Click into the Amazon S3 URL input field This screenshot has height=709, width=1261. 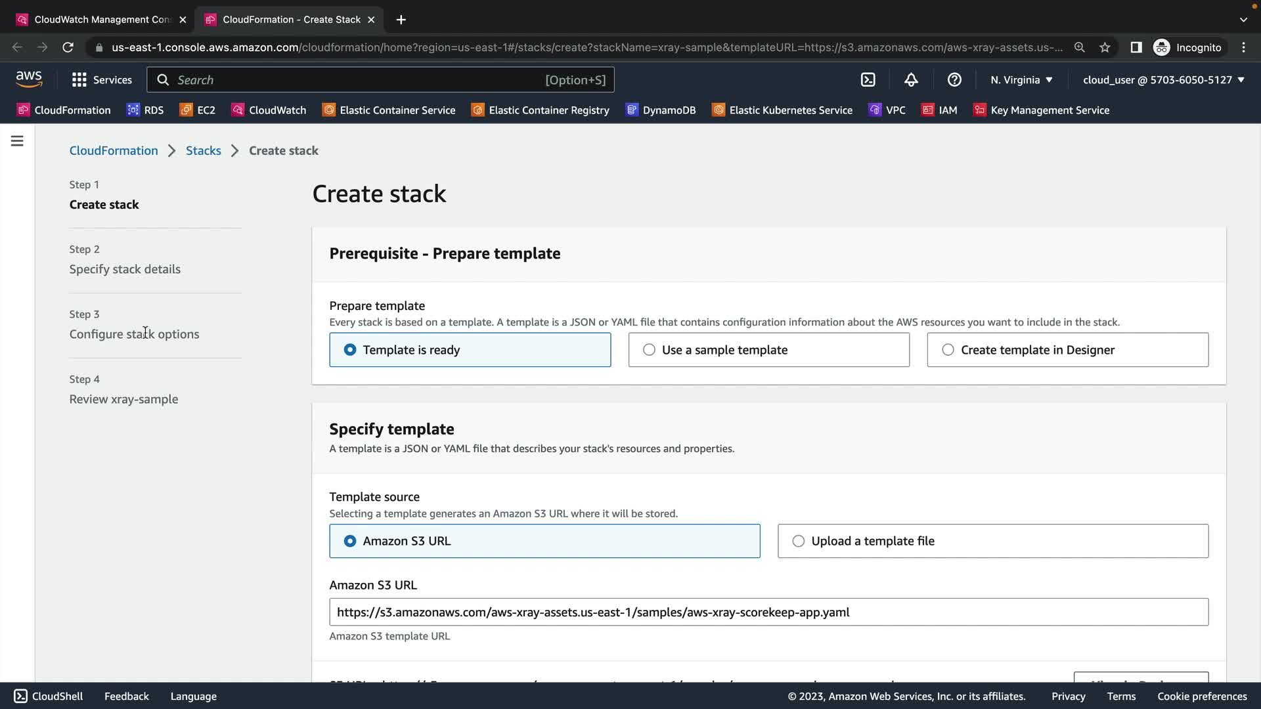[768, 612]
